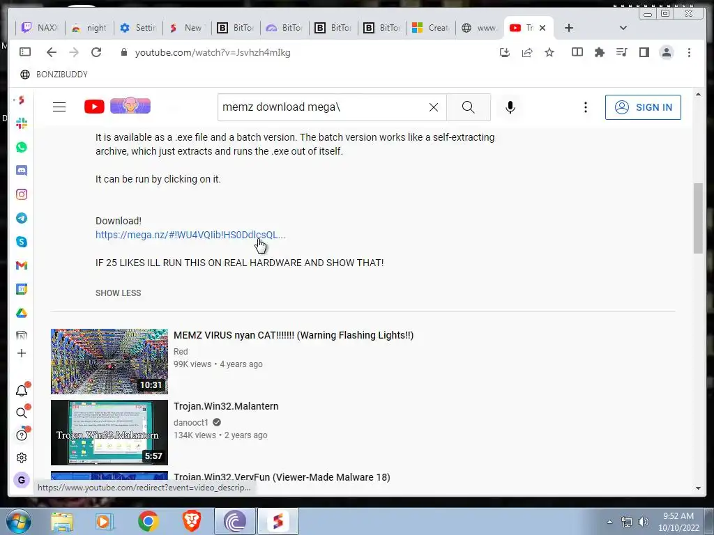Open Notion from the sidebar

tap(22, 336)
